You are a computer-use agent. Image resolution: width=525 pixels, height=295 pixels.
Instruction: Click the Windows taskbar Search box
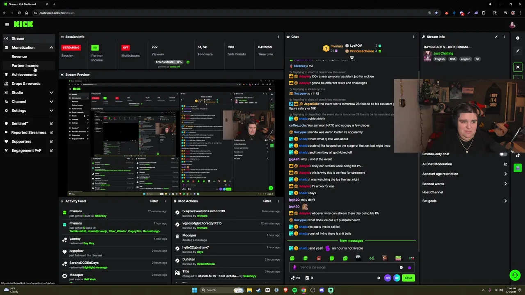click(222, 290)
